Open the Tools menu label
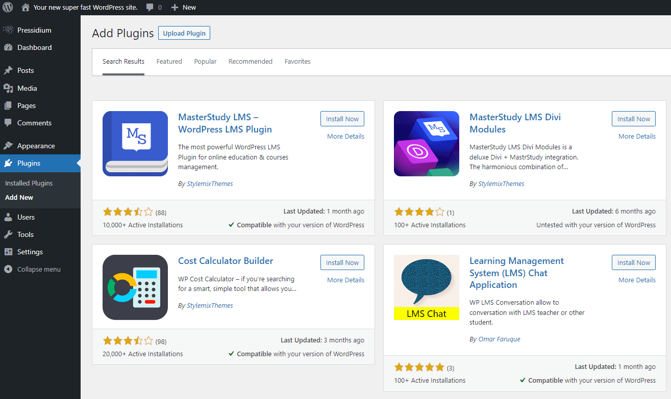The image size is (671, 399). click(26, 234)
